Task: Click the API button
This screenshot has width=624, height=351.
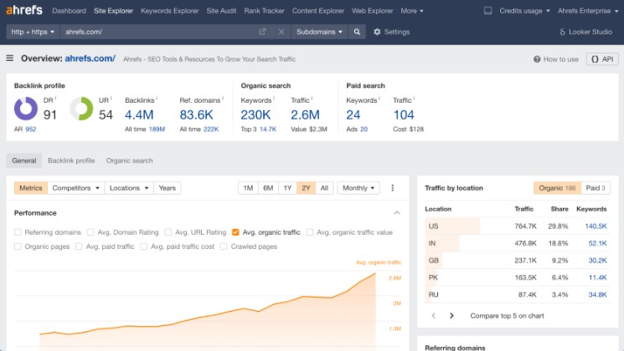Action: coord(603,59)
